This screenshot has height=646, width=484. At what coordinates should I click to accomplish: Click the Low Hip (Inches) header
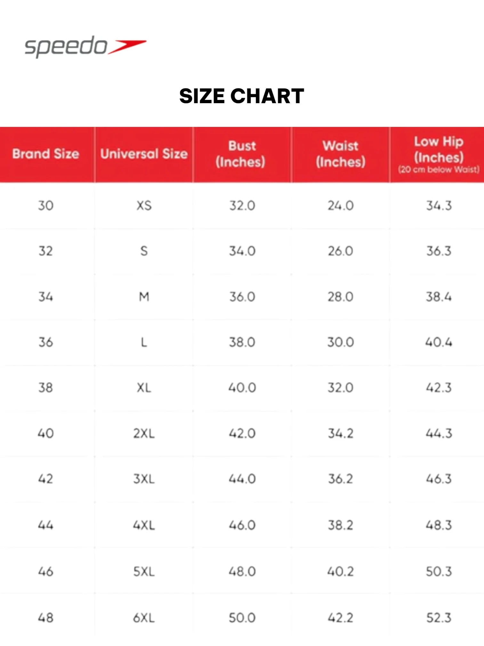click(439, 149)
